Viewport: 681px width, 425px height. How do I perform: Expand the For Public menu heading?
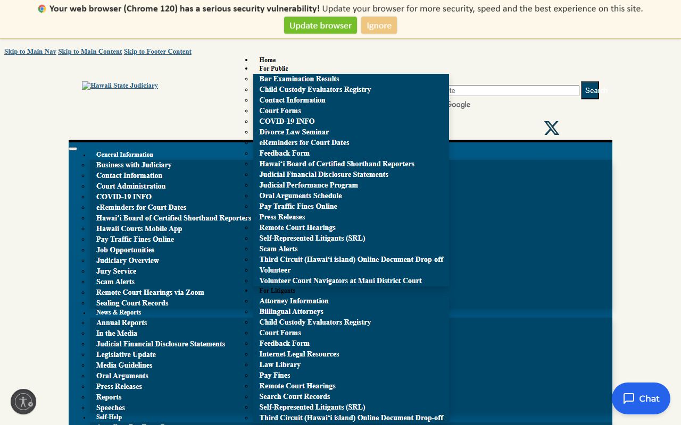click(x=273, y=69)
